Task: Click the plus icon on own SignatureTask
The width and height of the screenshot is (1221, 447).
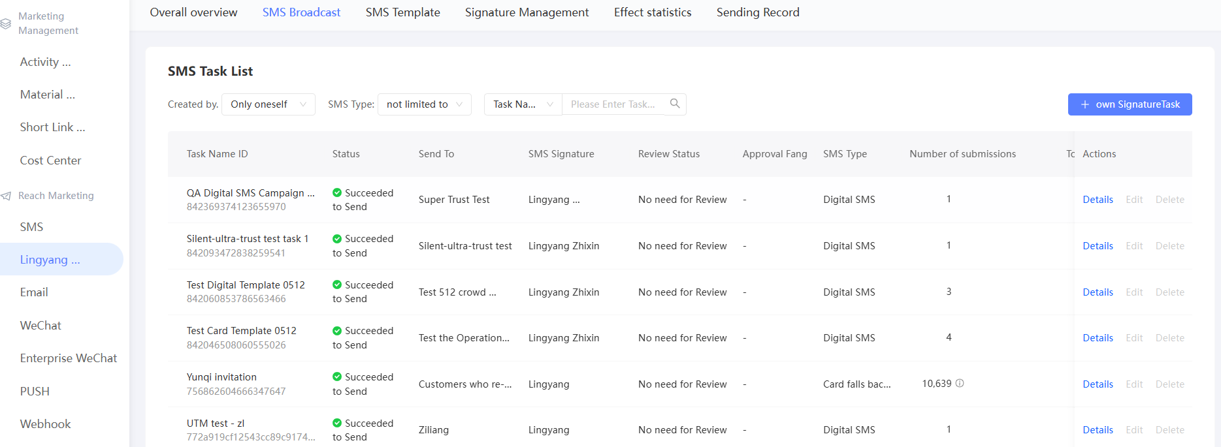Action: (1085, 104)
